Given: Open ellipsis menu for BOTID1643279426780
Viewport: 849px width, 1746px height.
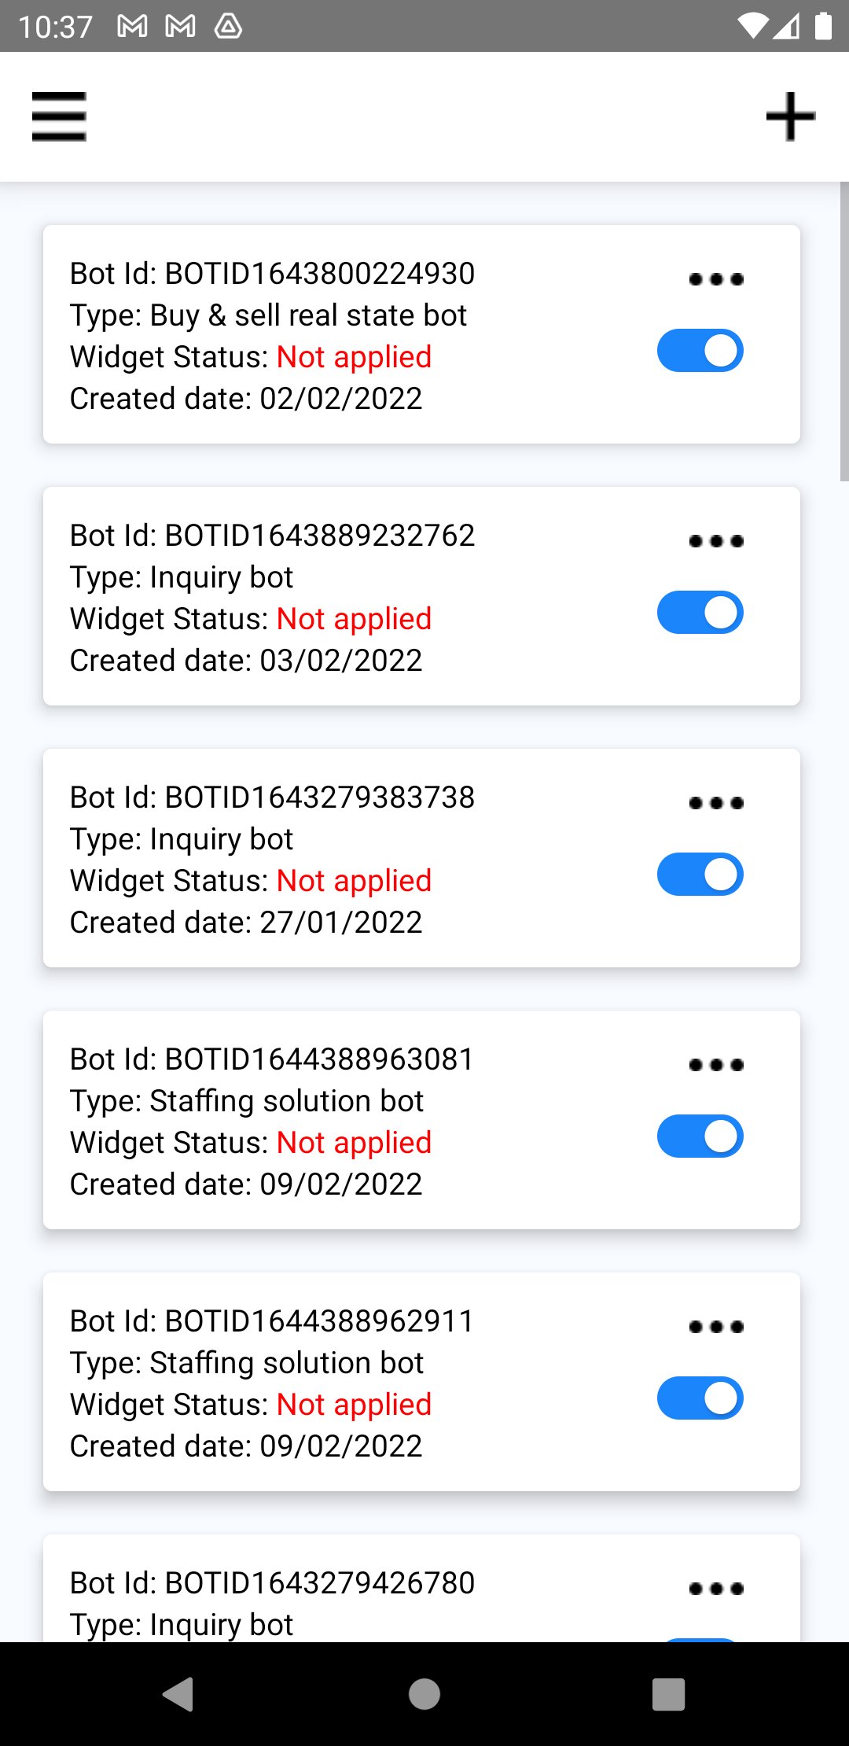Looking at the screenshot, I should point(715,1589).
